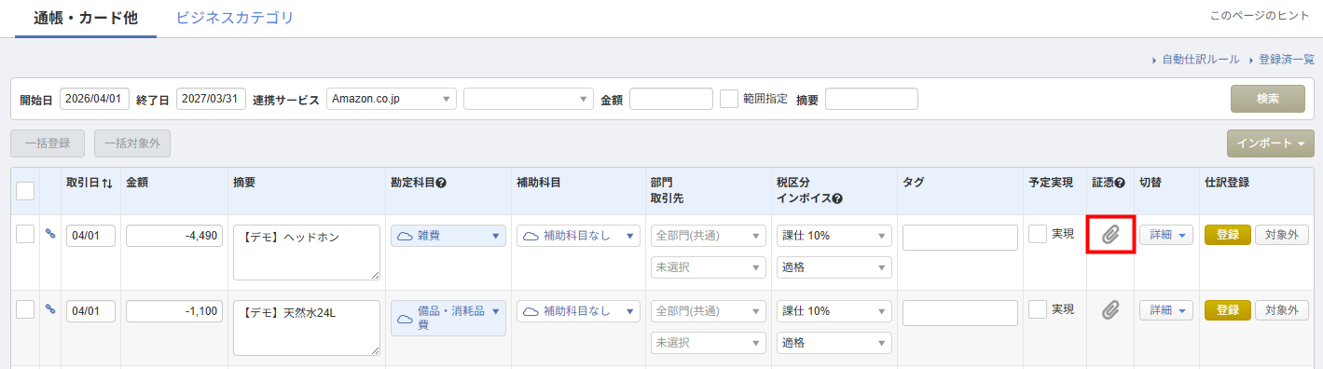This screenshot has height=369, width=1323.
Task: Edit the 04/01 date in the ヘッドホン row
Action: click(x=90, y=236)
